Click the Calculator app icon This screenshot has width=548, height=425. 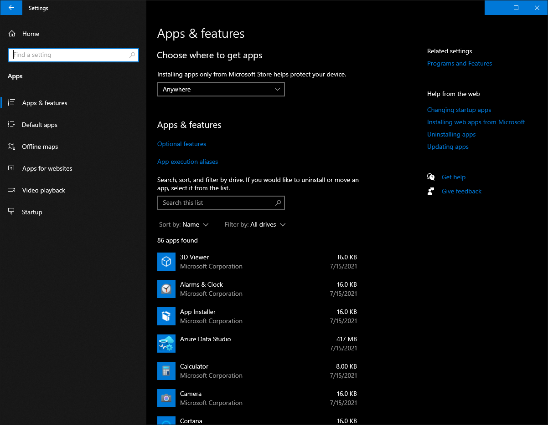pos(166,371)
